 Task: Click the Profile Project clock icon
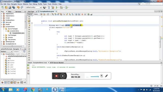click(x=66, y=7)
